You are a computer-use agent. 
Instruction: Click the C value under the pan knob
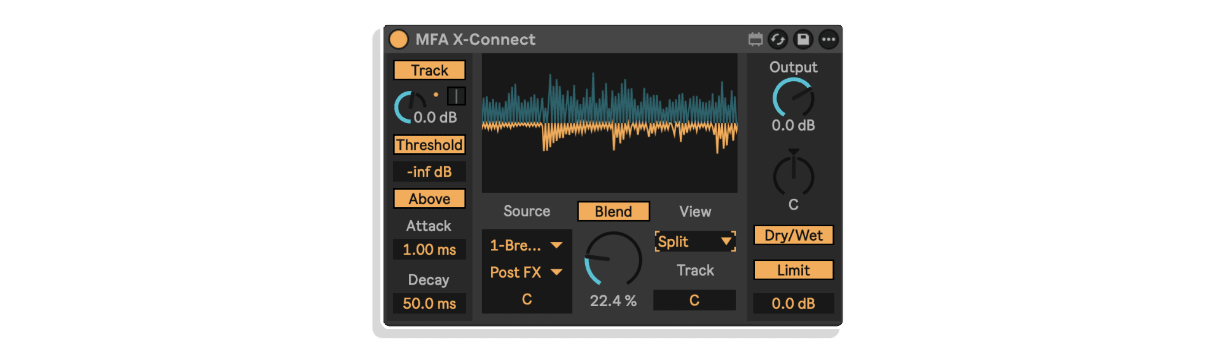[793, 205]
